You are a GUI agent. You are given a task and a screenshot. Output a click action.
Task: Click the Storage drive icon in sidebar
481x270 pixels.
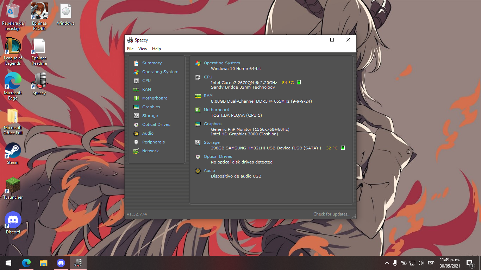point(136,116)
